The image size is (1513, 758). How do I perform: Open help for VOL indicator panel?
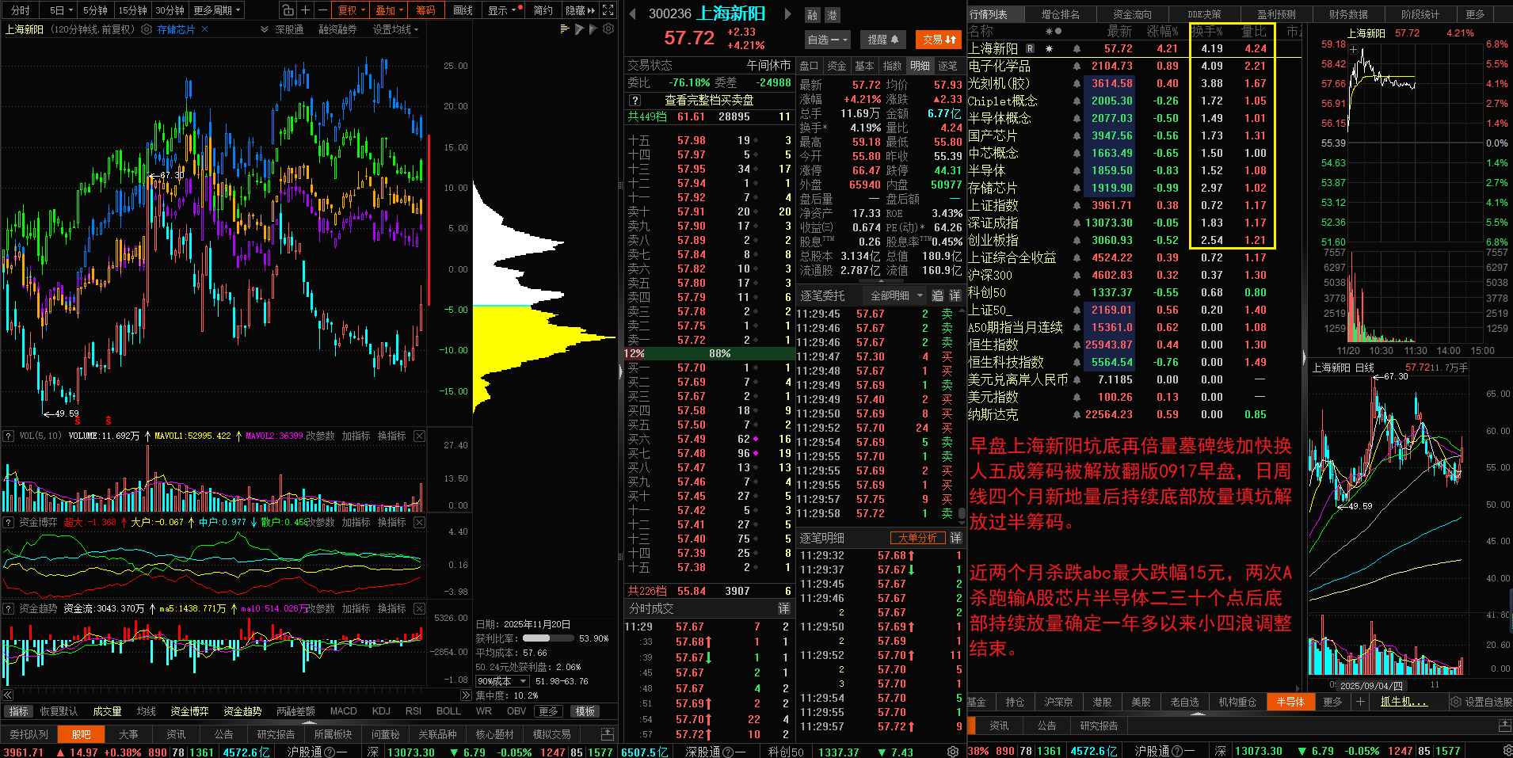click(x=9, y=436)
